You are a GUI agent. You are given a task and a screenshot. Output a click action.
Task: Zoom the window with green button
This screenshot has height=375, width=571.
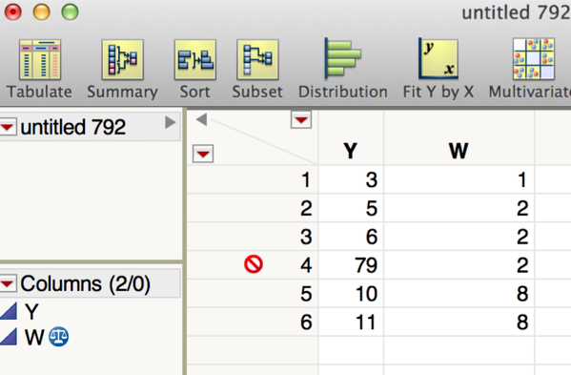(70, 11)
